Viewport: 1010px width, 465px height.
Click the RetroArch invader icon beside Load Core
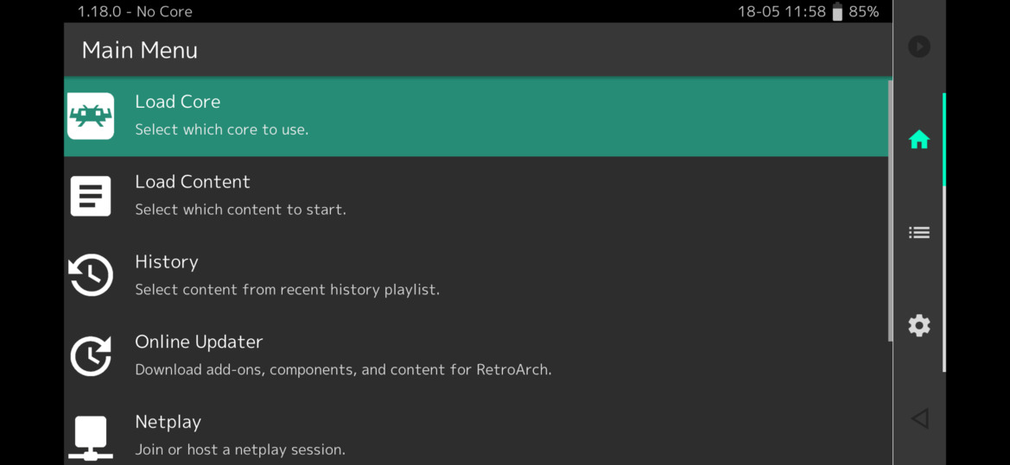pos(91,116)
